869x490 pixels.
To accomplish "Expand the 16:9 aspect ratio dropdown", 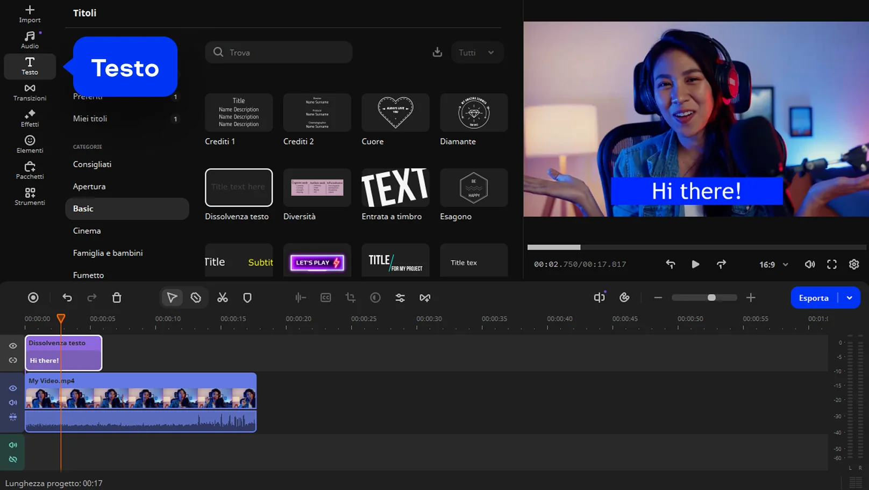I will pos(773,264).
